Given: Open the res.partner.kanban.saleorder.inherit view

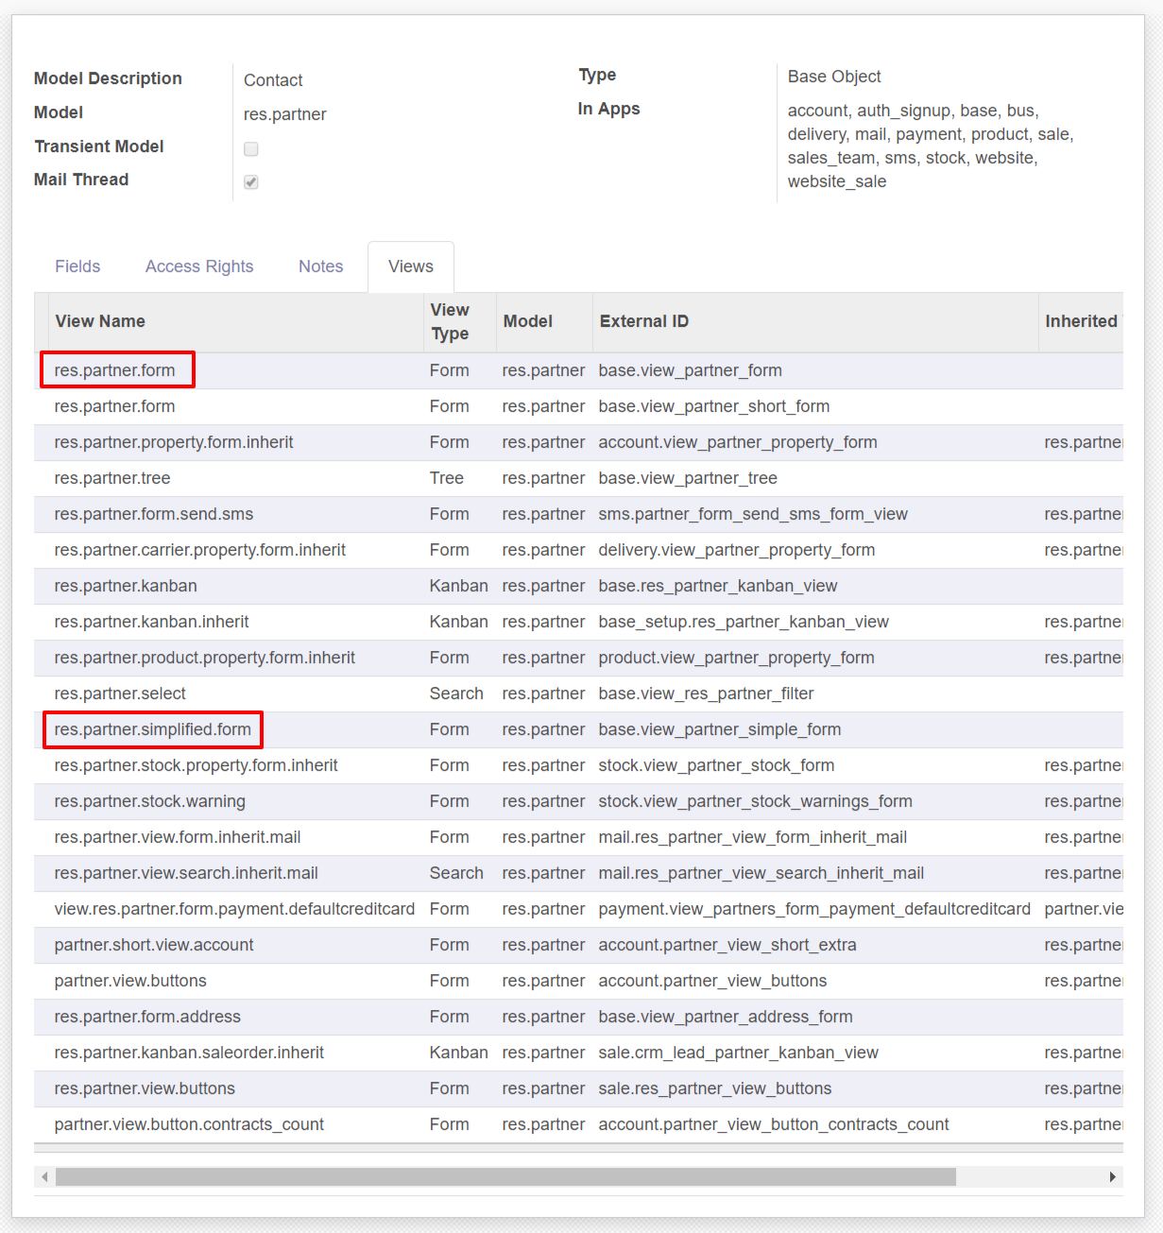Looking at the screenshot, I should coord(578,1053).
